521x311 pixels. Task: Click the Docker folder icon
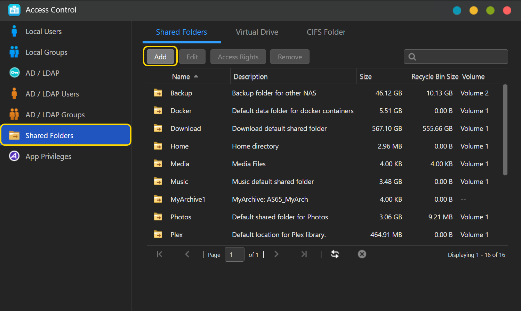click(x=158, y=111)
